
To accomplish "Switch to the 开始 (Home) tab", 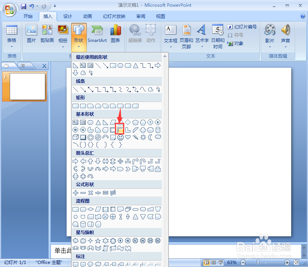I will pyautogui.click(x=28, y=16).
